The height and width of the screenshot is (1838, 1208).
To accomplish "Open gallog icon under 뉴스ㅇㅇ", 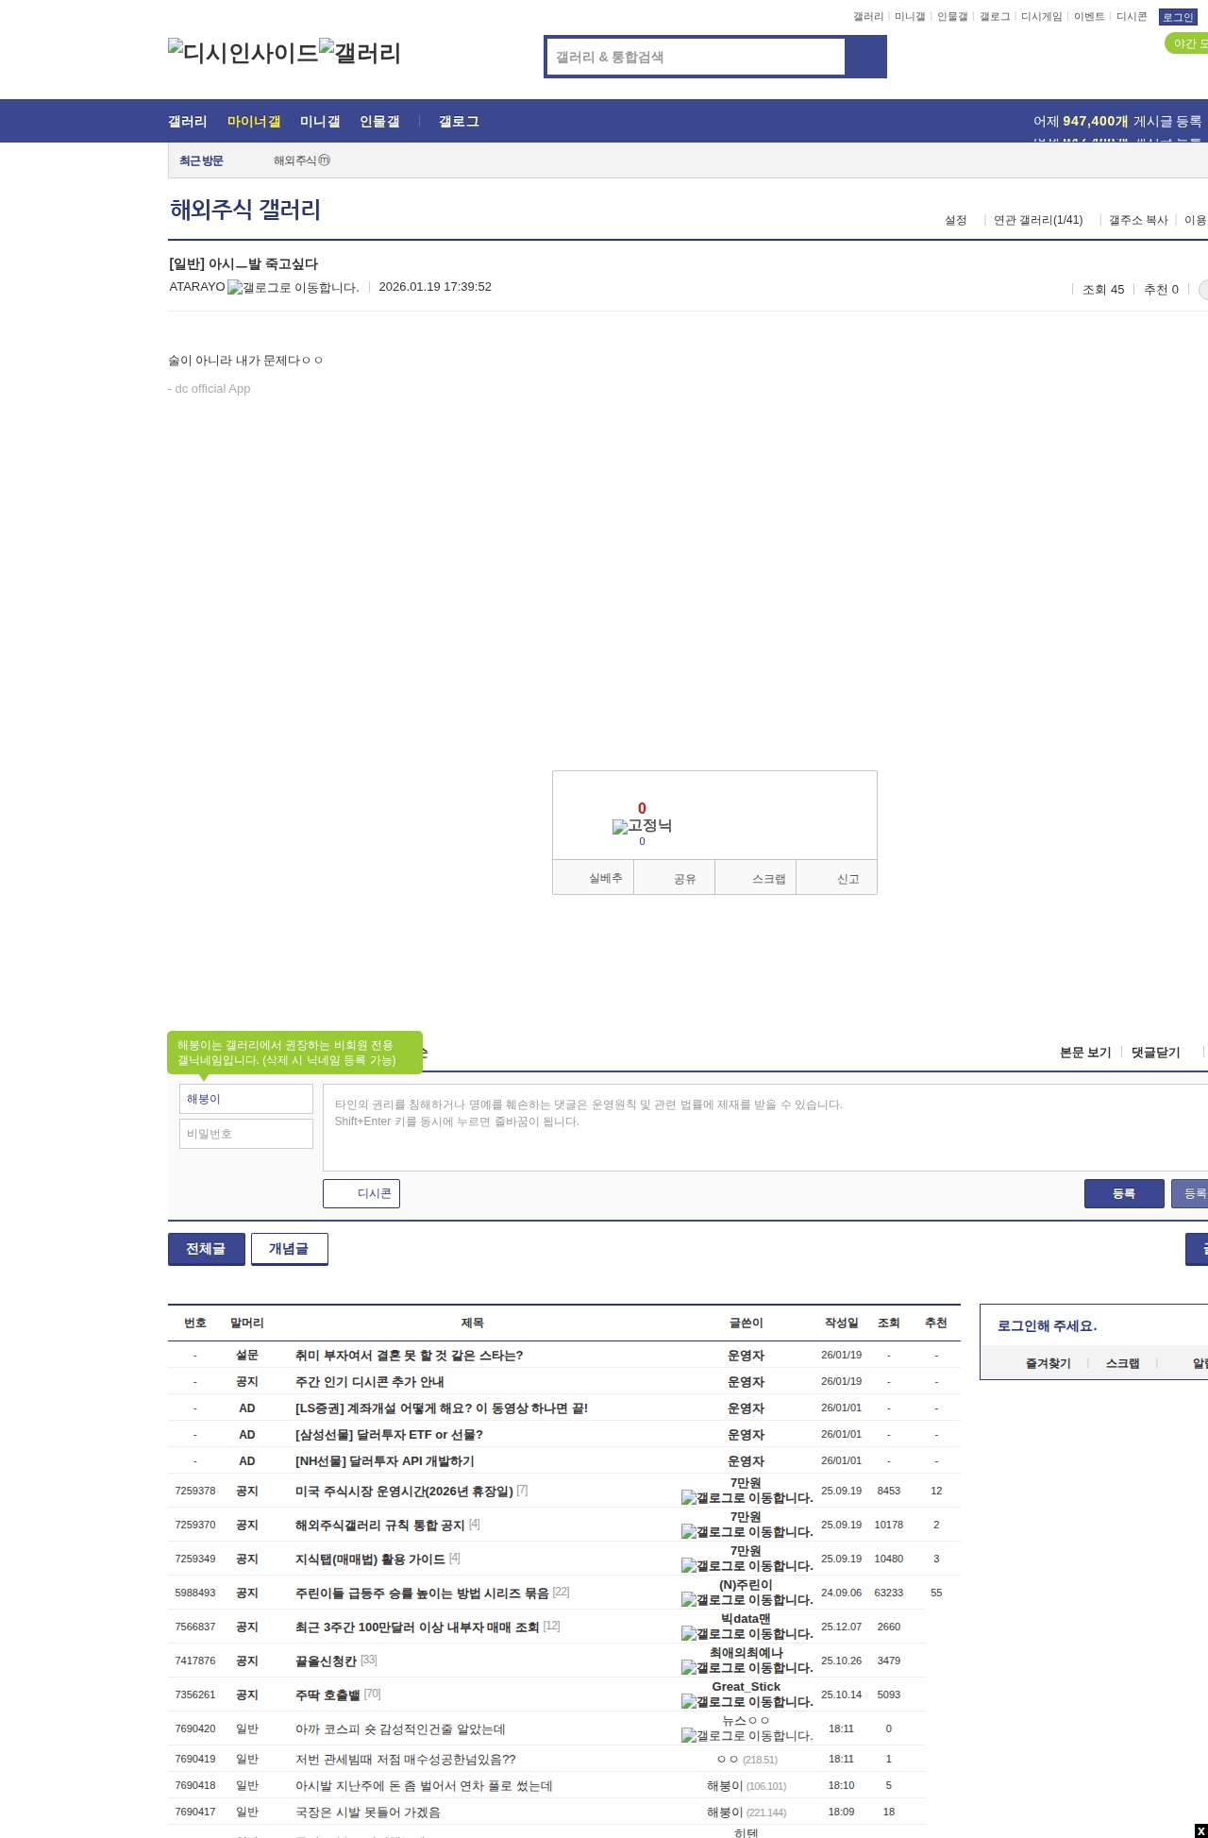I will click(747, 1735).
